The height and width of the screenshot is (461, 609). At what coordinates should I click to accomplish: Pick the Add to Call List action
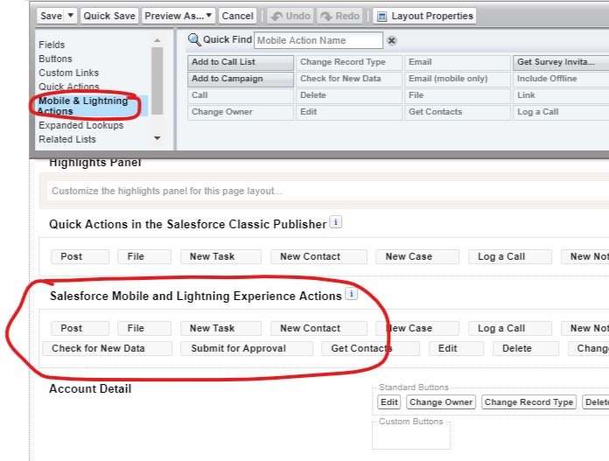coord(241,62)
